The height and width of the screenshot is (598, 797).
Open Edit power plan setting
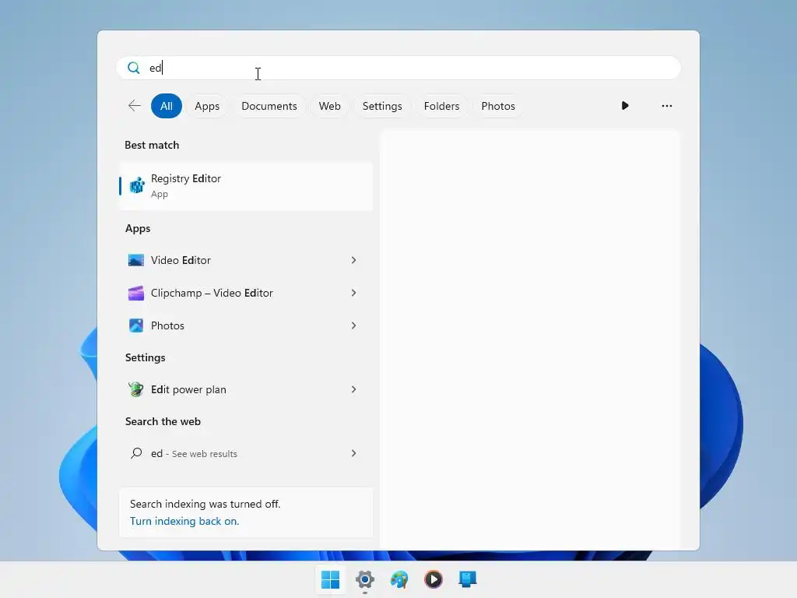246,389
